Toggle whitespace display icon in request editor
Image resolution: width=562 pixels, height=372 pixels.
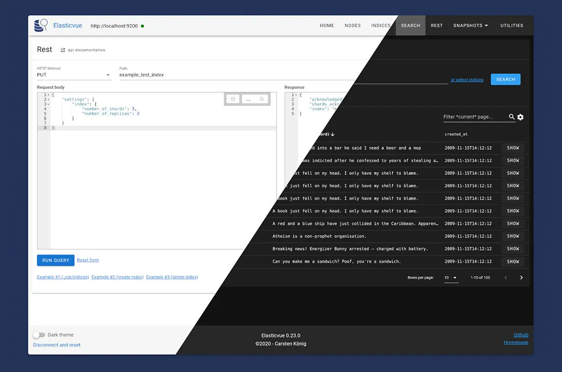249,99
